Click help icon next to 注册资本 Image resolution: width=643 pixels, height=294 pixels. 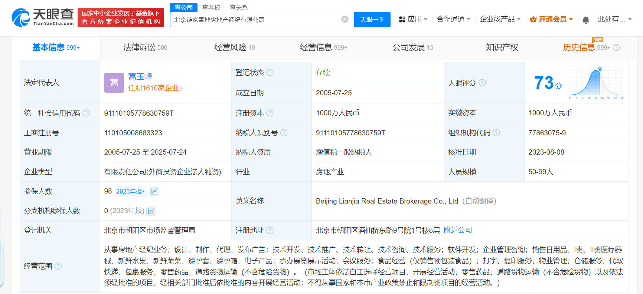coord(270,113)
